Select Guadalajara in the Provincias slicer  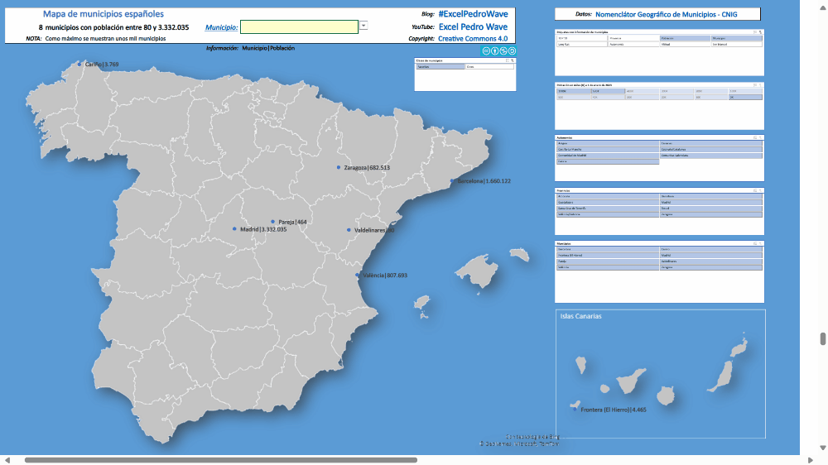[608, 201]
